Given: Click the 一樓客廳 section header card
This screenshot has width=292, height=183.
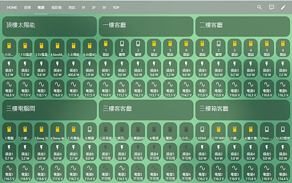Looking at the screenshot, I should 146,26.
